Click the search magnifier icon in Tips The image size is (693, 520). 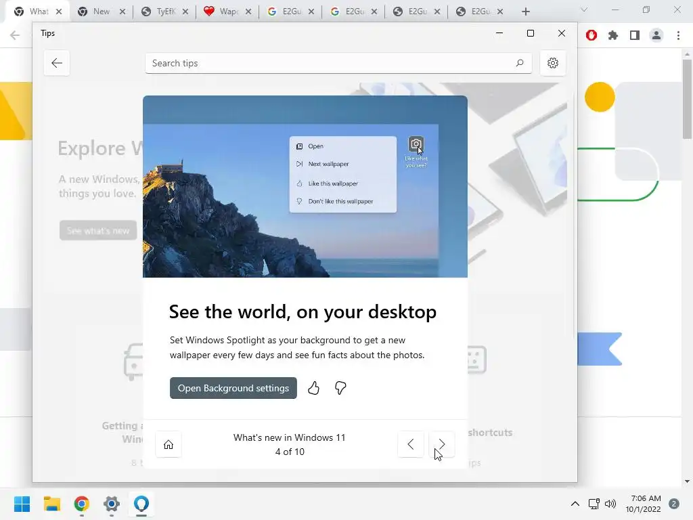pyautogui.click(x=520, y=63)
